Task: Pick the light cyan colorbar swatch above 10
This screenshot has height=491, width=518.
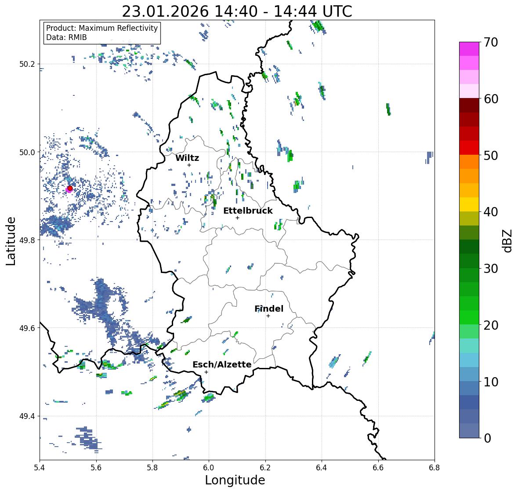Action: 469,360
